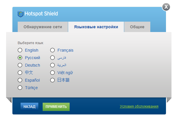Select the Arabic (العربية) language option

click(53, 65)
